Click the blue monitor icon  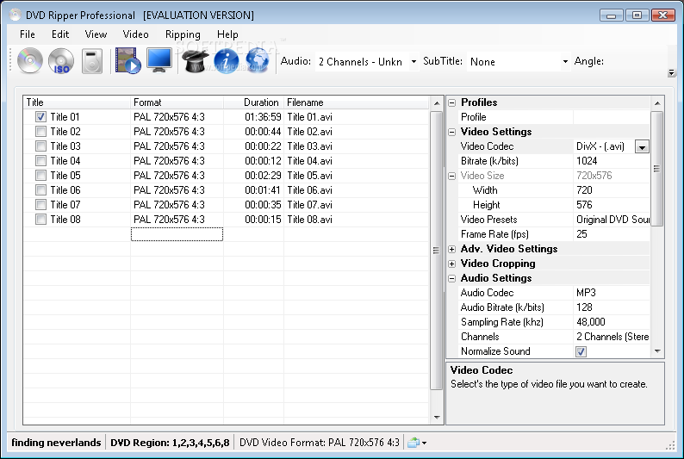pyautogui.click(x=159, y=60)
